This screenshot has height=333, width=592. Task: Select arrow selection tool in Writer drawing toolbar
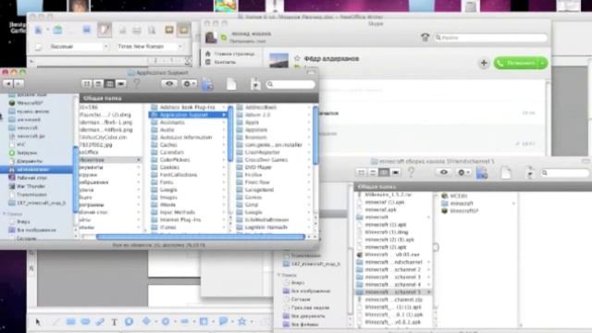(38, 322)
